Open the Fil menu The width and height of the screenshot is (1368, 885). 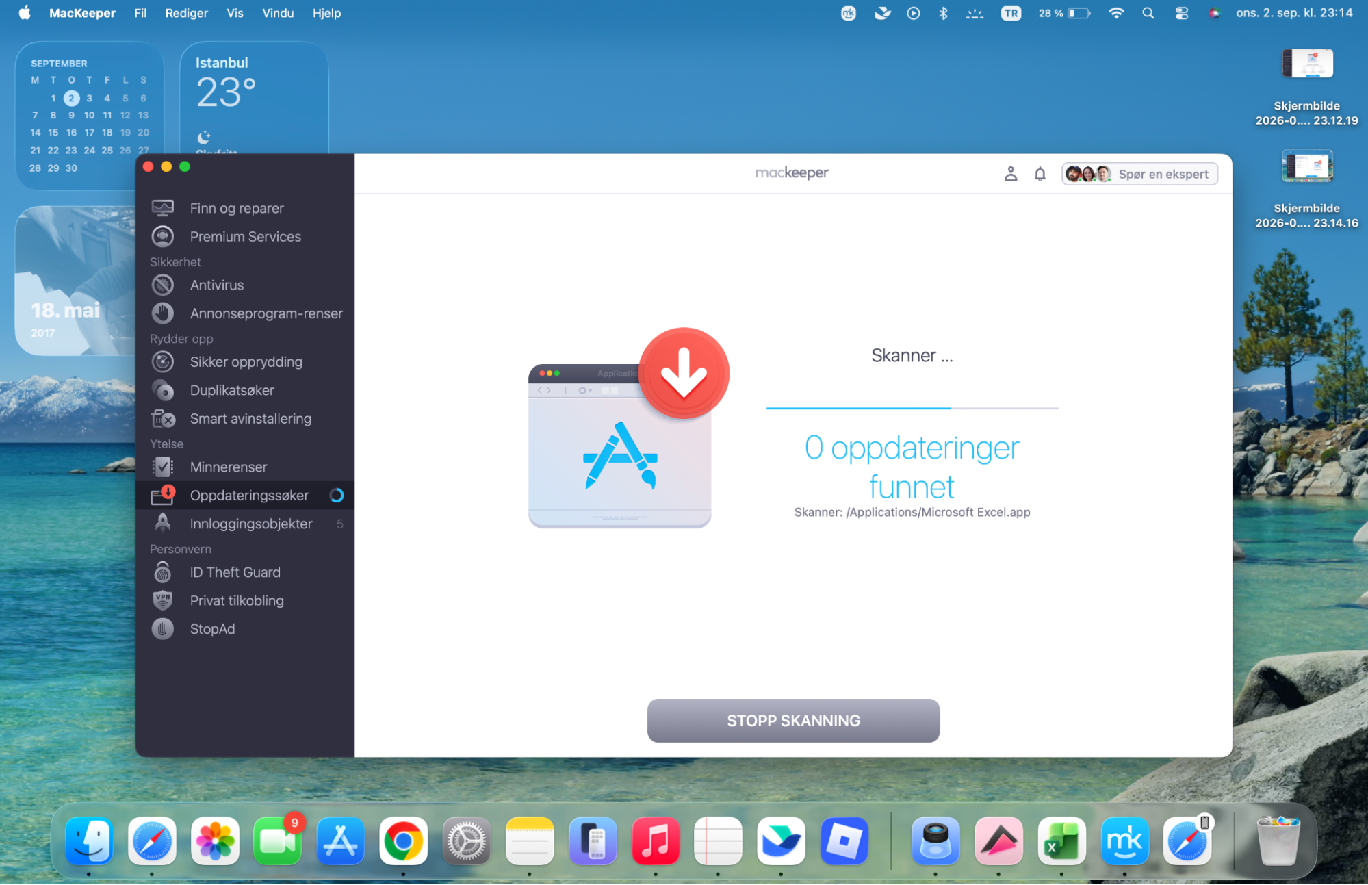point(140,13)
